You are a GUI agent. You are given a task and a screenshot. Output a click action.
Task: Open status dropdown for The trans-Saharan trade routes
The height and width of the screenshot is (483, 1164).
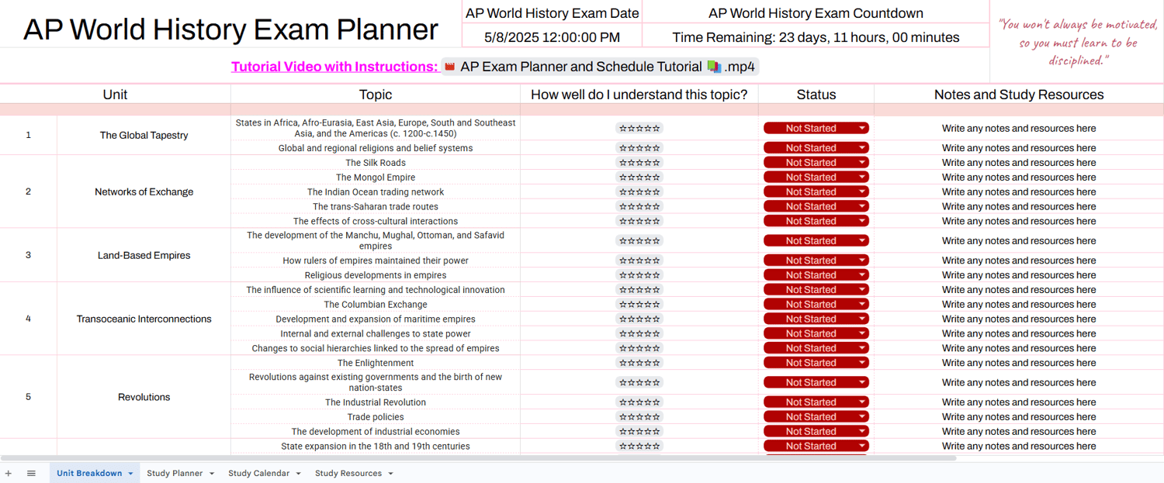[x=816, y=207]
